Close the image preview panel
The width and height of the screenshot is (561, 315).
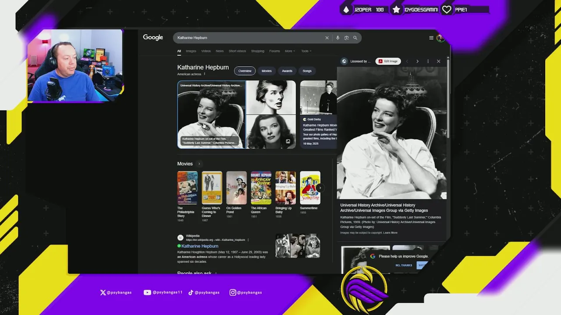tap(438, 61)
